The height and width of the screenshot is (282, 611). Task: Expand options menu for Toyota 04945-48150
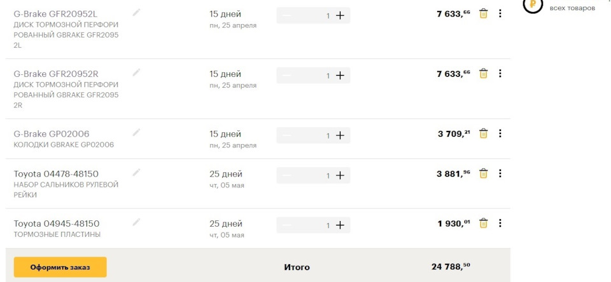[500, 223]
